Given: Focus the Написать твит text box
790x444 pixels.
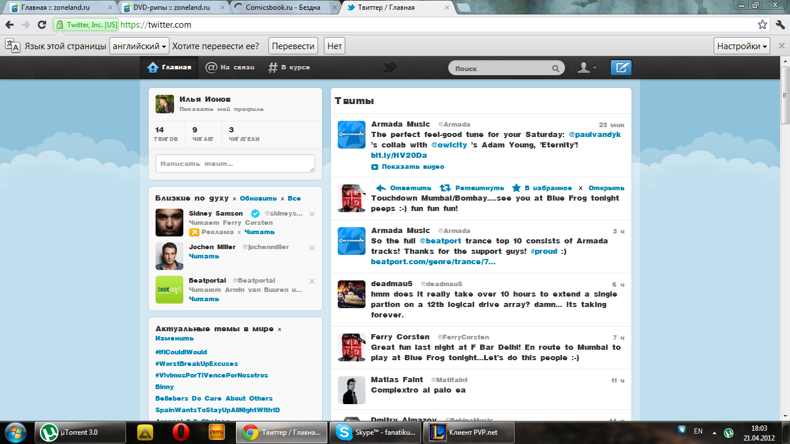Looking at the screenshot, I should [235, 164].
